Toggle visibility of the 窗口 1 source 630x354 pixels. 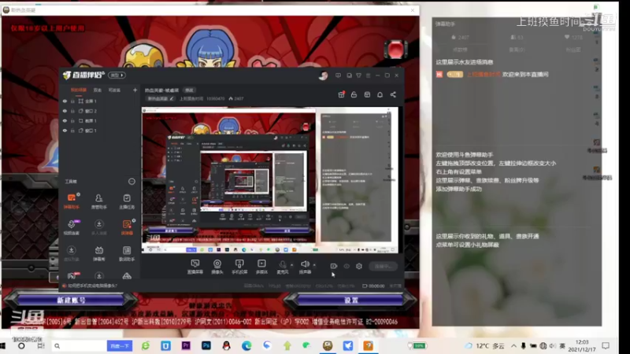pos(65,131)
